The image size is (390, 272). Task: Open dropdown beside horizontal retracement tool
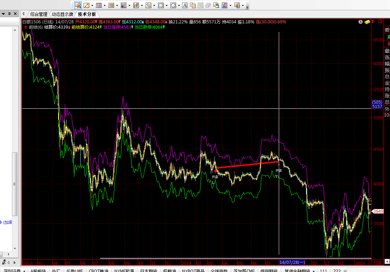point(104,5)
